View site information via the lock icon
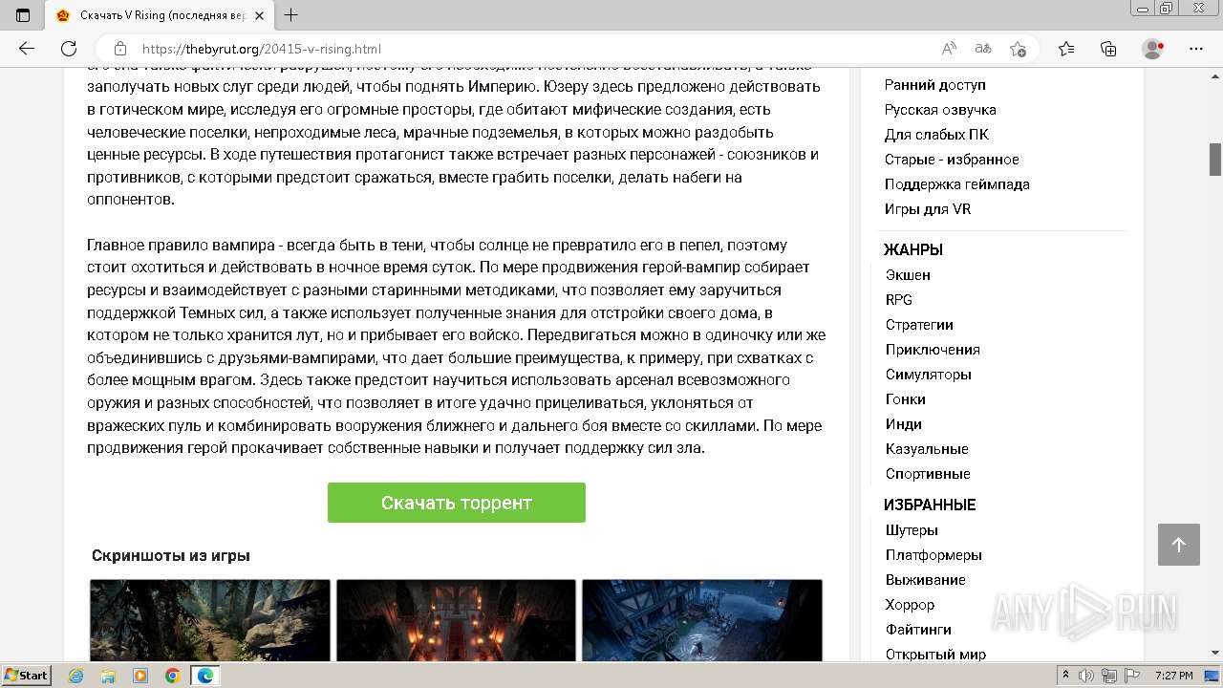Image resolution: width=1223 pixels, height=688 pixels. pos(119,49)
